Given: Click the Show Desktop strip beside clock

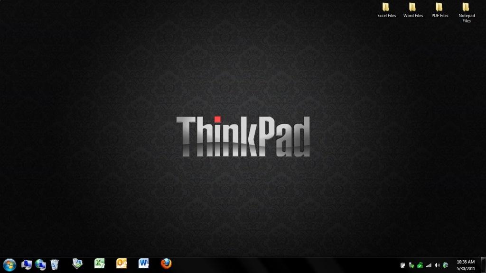Looking at the screenshot, I should (x=483, y=265).
